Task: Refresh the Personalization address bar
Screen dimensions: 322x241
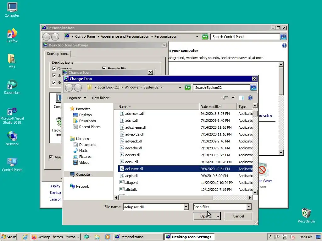Action: click(x=205, y=37)
